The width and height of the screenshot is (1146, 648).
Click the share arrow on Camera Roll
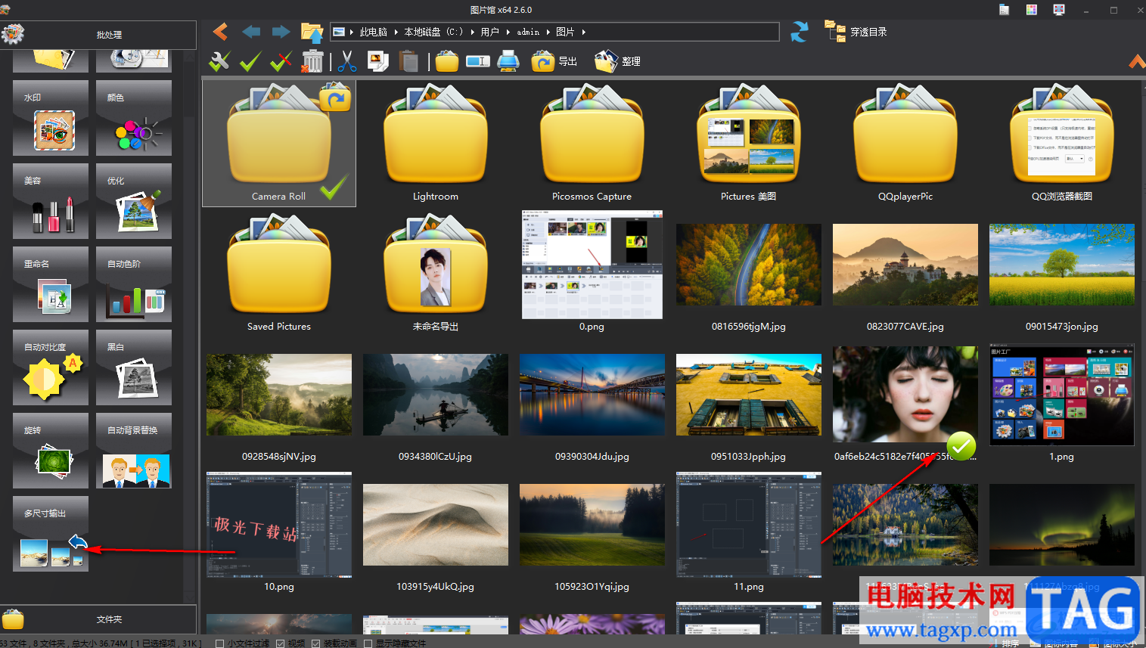click(335, 98)
